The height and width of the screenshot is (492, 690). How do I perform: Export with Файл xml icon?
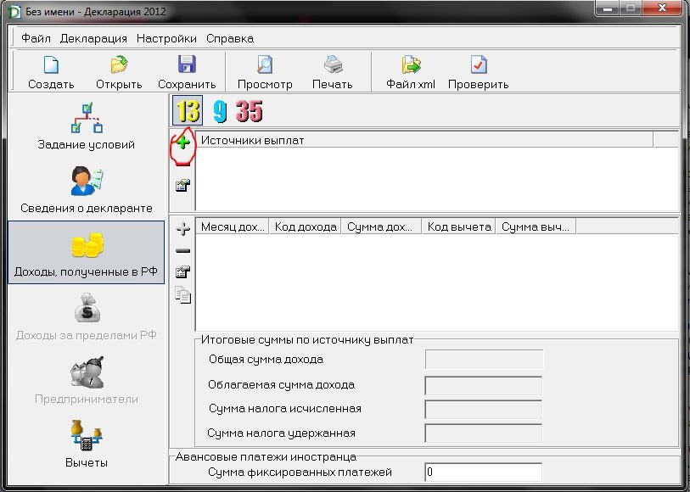[x=411, y=72]
